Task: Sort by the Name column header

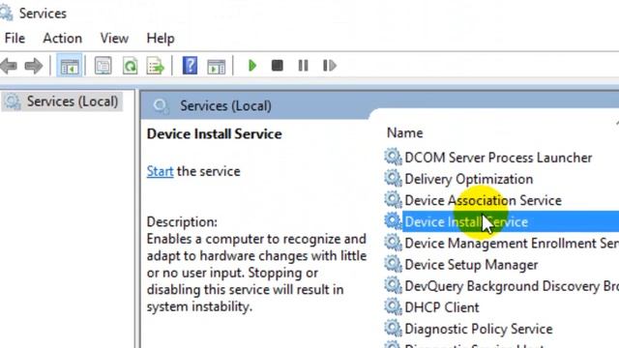Action: pos(404,133)
